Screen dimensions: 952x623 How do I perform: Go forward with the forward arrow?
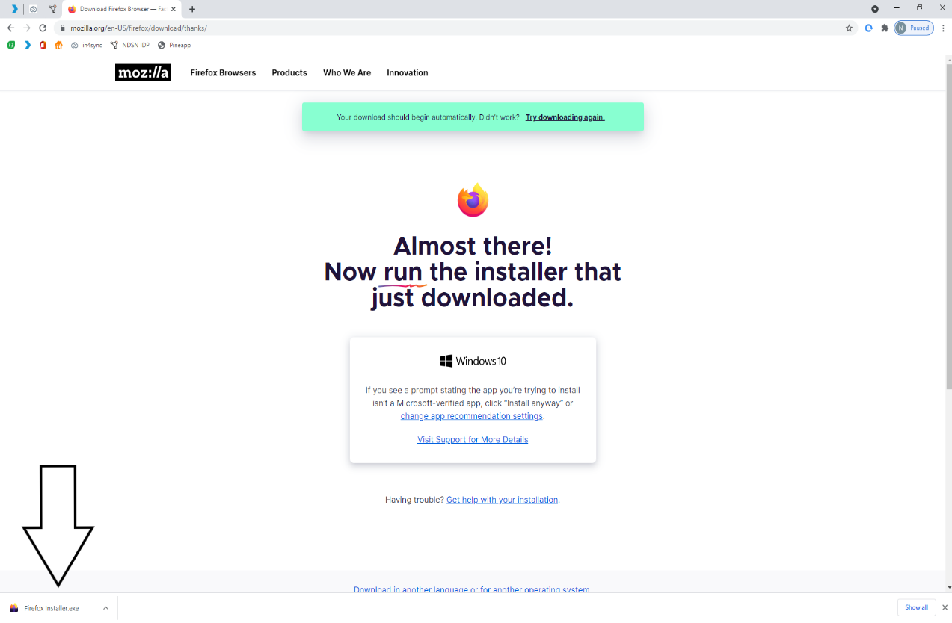[x=27, y=28]
